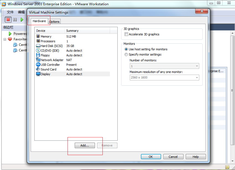The image size is (235, 170).
Task: Open the Maximum resolution dropdown
Action: (164, 77)
